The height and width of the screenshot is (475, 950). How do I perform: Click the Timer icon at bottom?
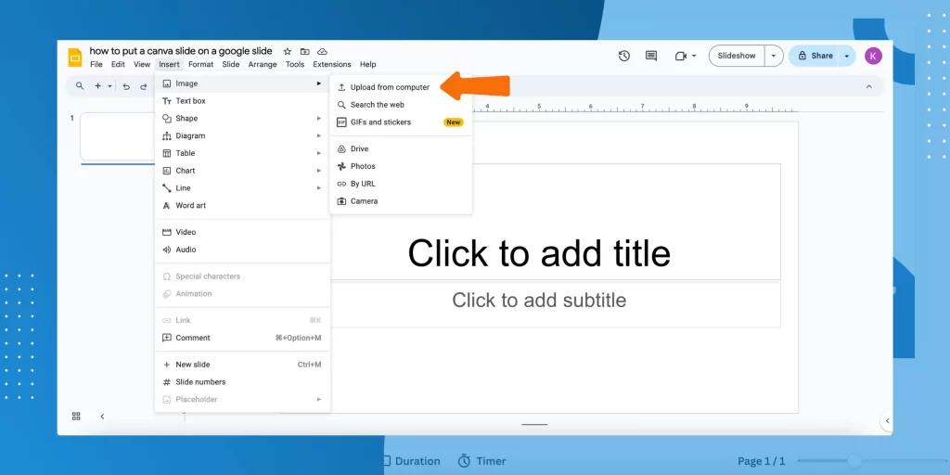point(464,461)
